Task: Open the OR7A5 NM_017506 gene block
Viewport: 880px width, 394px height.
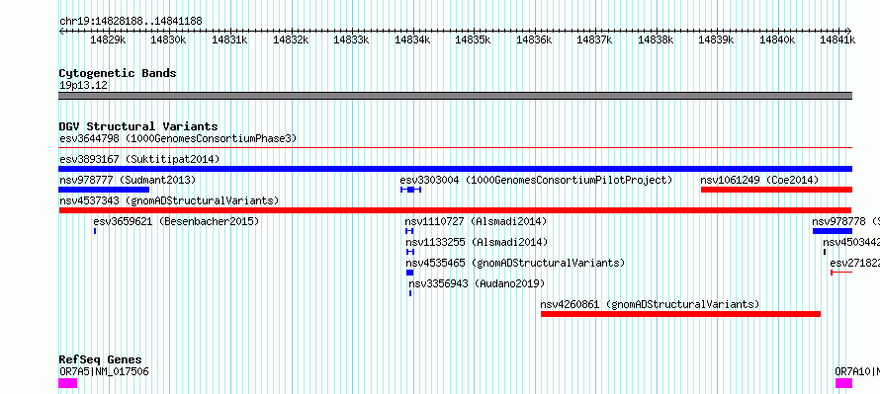Action: [x=68, y=383]
